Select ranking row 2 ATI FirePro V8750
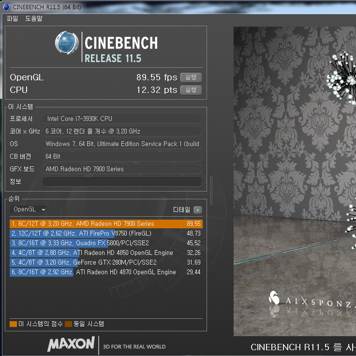The width and height of the screenshot is (356, 356). point(106,234)
